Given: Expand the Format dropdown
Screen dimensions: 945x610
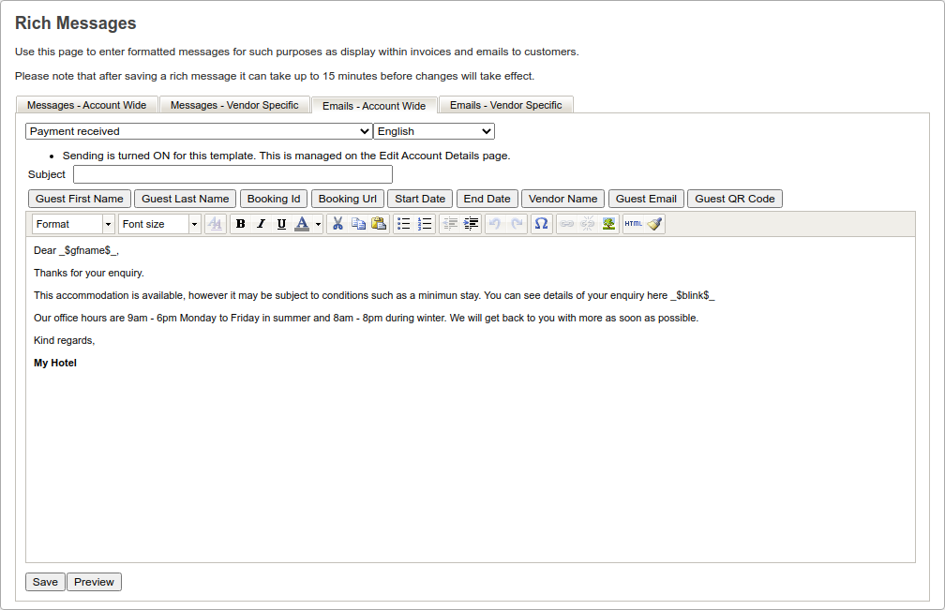Looking at the screenshot, I should [73, 224].
